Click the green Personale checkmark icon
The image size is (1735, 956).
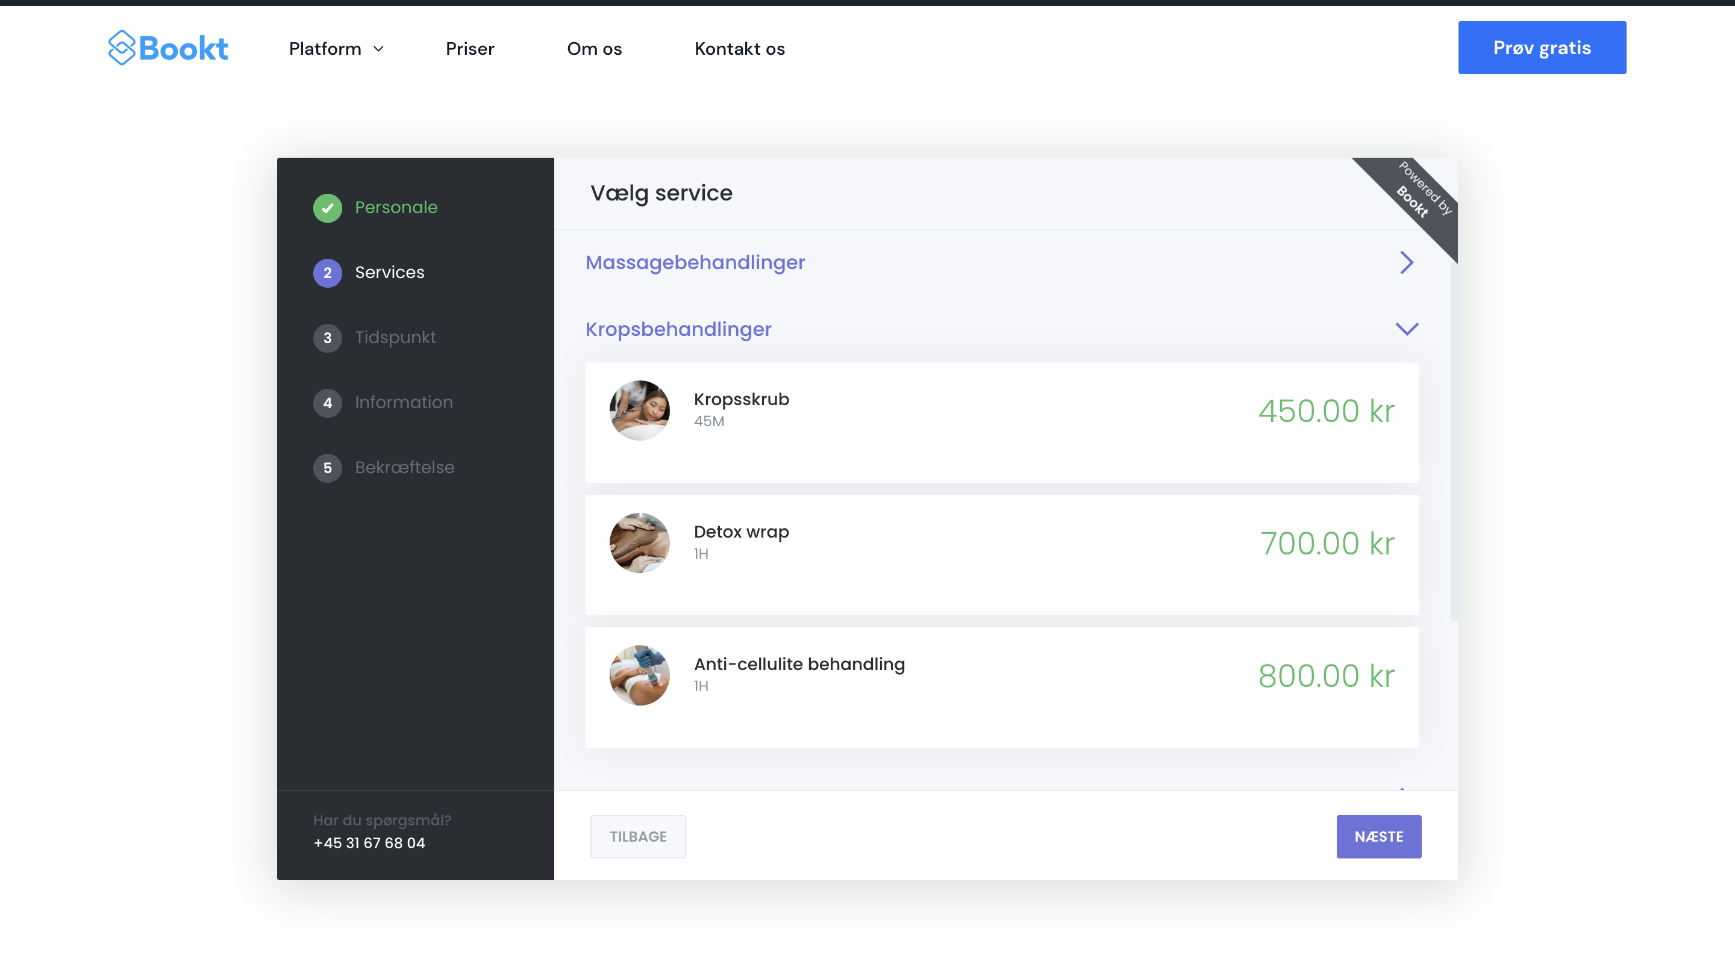coord(327,208)
